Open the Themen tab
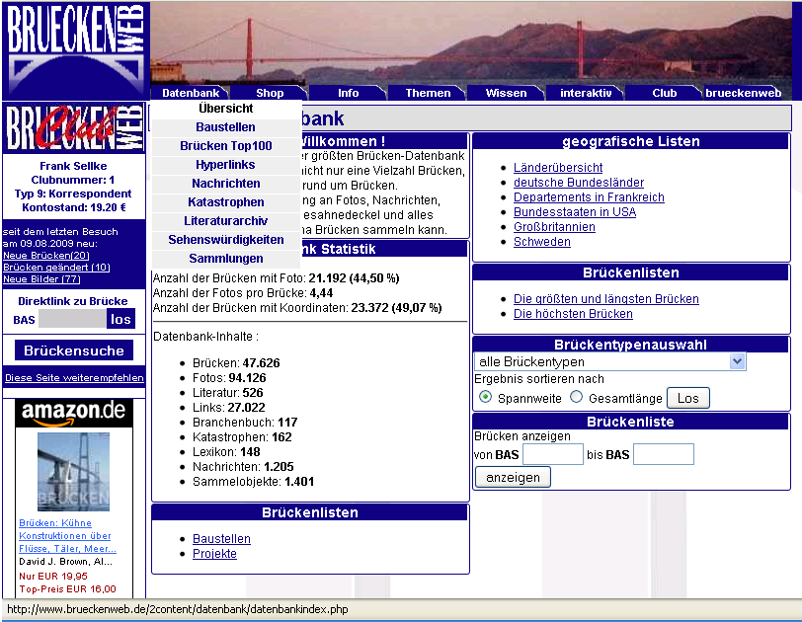Viewport: 802px width, 622px height. tap(428, 93)
